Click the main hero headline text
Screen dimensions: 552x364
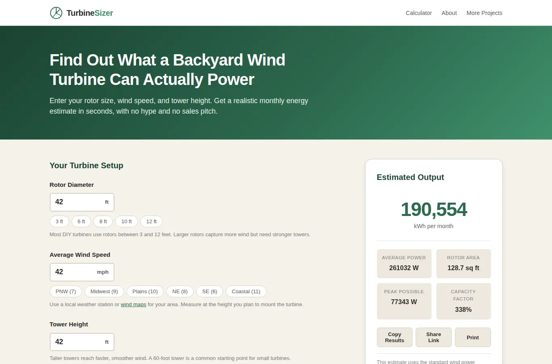(167, 70)
